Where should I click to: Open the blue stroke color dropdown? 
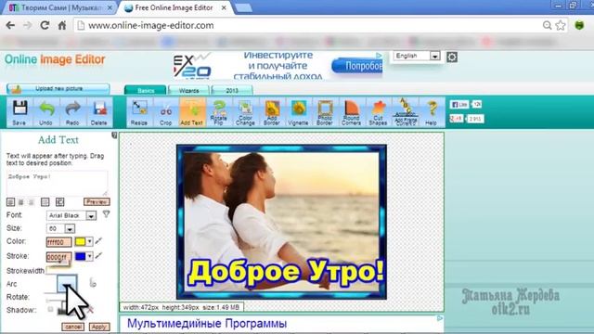point(89,256)
